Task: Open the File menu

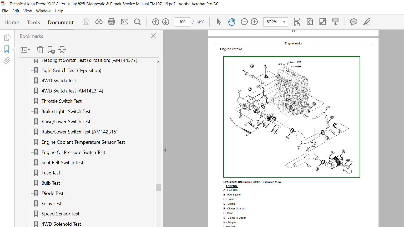Action: click(x=5, y=11)
